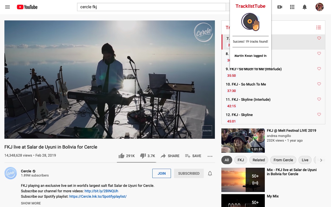Open the create video camera icon
331x207 pixels.
click(x=280, y=7)
